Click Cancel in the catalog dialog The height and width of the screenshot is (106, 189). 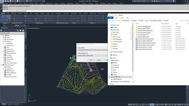tap(99, 60)
